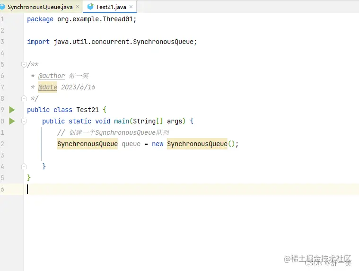Click the void keyword in main signature
This screenshot has height=271, width=359.
click(103, 121)
